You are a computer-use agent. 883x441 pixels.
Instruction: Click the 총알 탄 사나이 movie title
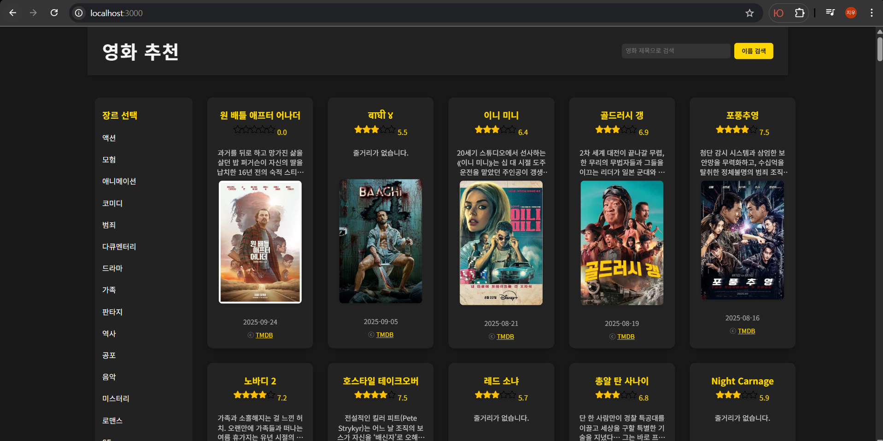[622, 381]
